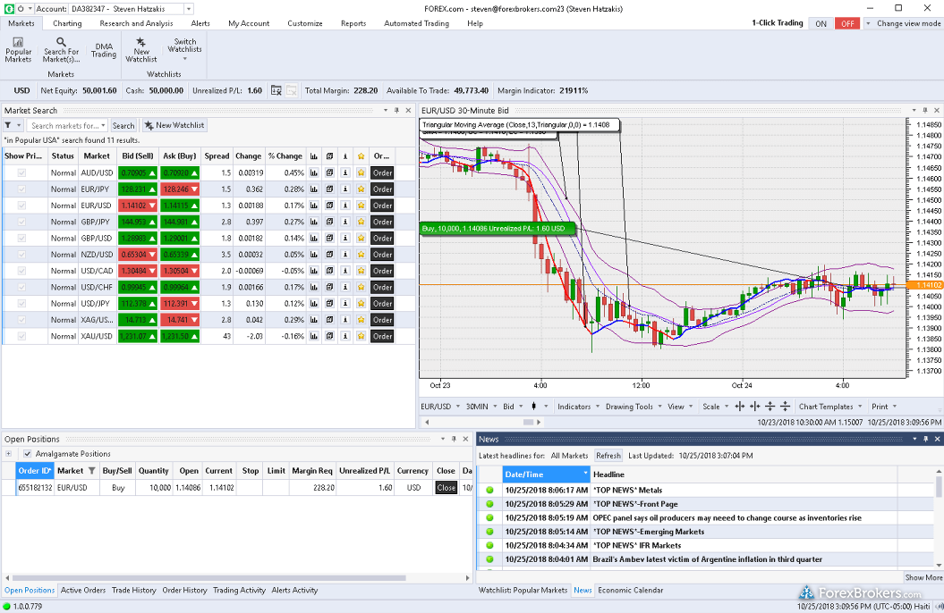
Task: Click favorite star for GBP/JPY row
Action: 361,222
